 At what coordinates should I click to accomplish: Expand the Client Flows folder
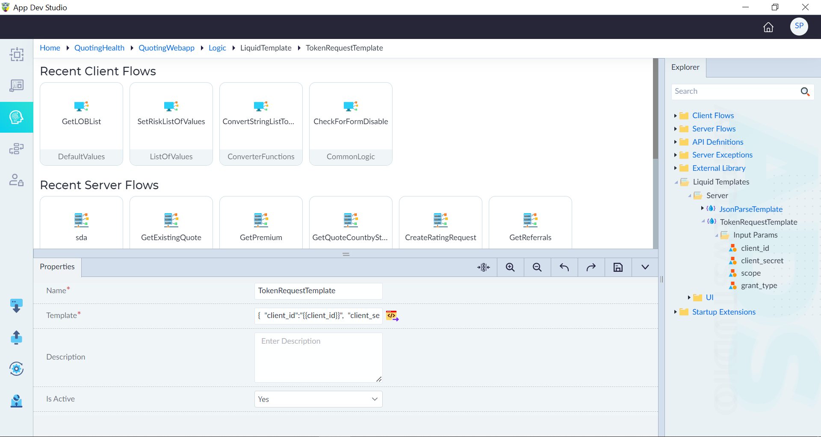[x=675, y=116]
